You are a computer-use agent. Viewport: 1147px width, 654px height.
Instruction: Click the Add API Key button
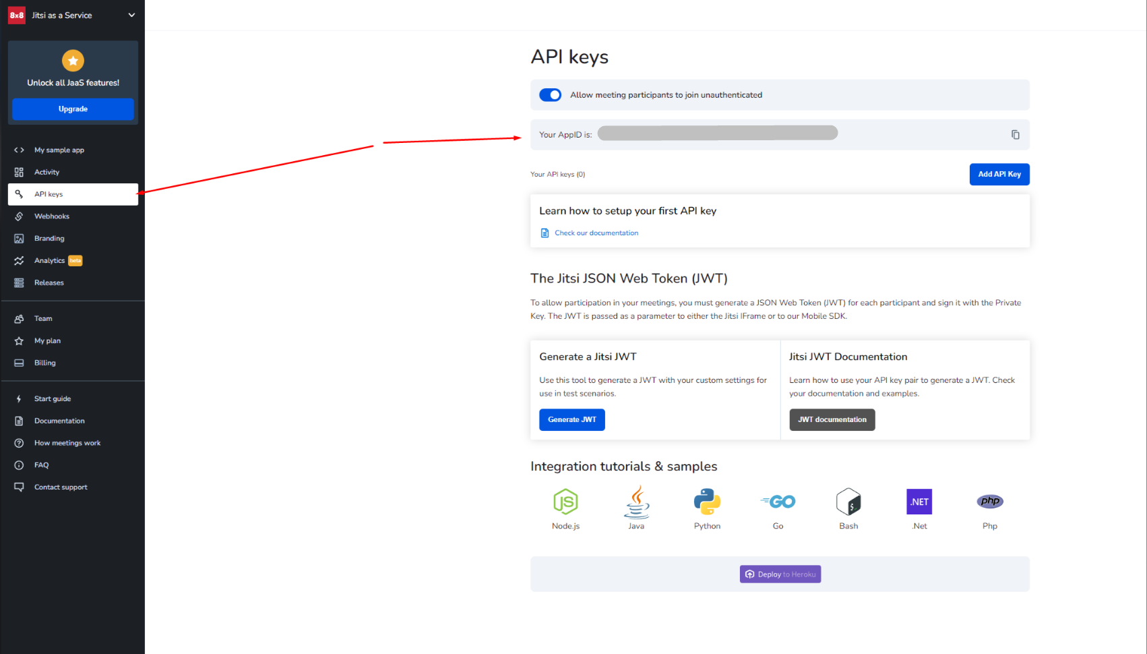999,174
